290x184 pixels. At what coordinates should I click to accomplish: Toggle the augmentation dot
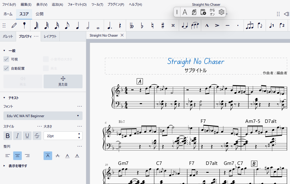point(110,25)
